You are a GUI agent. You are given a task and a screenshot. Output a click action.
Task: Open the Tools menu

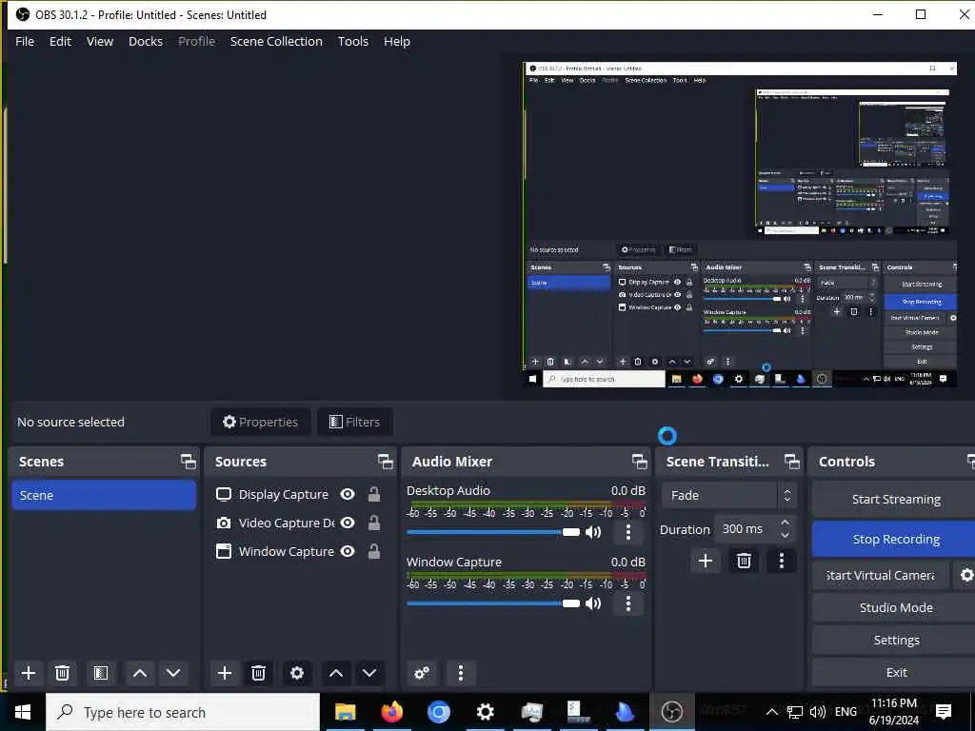pos(352,41)
